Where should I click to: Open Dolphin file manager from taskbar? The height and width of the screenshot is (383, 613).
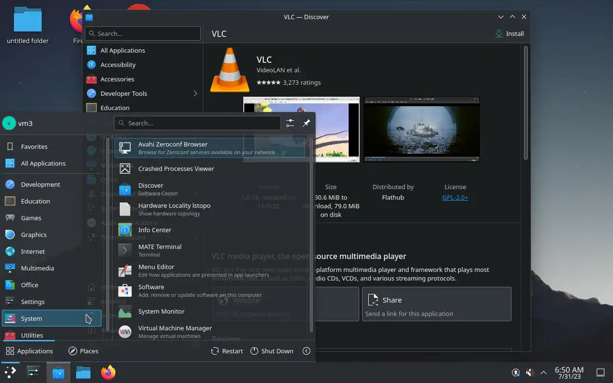[83, 372]
